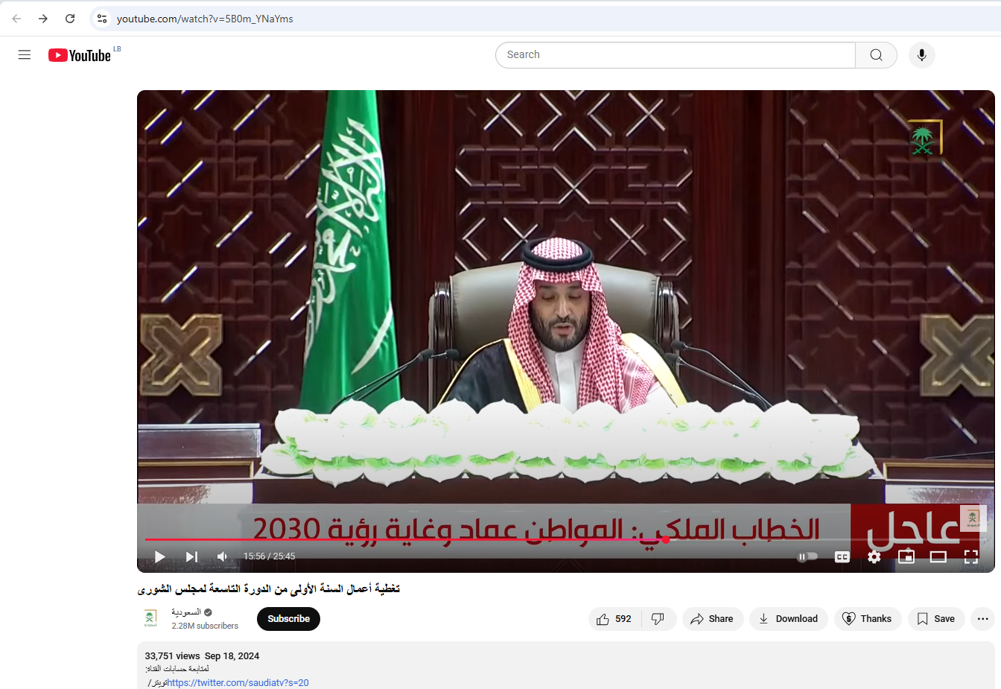Click the video progress bar scrubber
This screenshot has height=689, width=1001.
coord(665,539)
